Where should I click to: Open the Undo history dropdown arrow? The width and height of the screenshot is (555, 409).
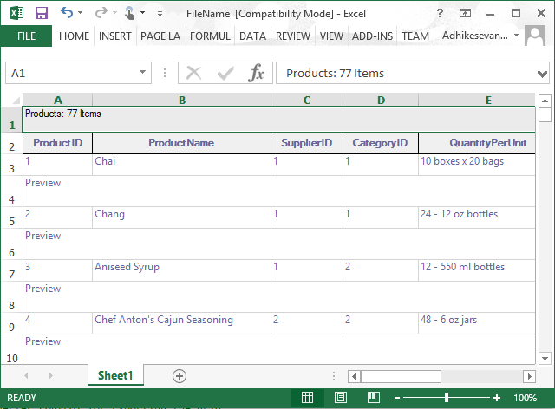pos(81,13)
